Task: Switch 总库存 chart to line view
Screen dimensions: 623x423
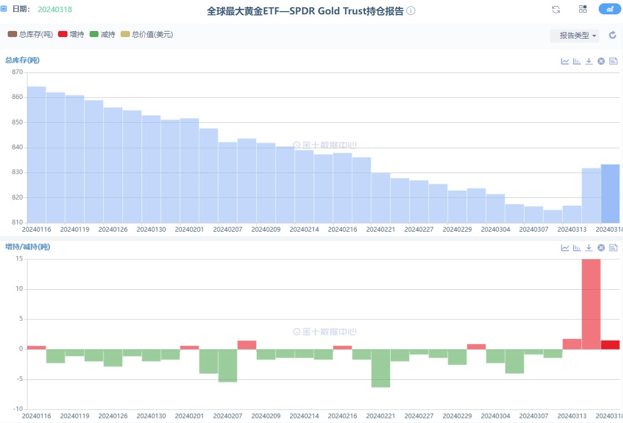Action: (565, 61)
